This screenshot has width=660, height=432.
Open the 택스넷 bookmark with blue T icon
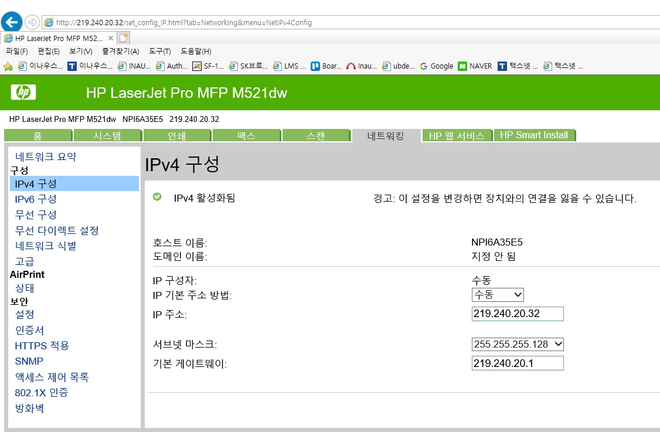tap(518, 66)
